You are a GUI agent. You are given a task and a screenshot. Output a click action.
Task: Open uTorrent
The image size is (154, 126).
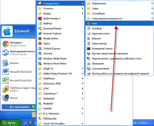coord(60,53)
